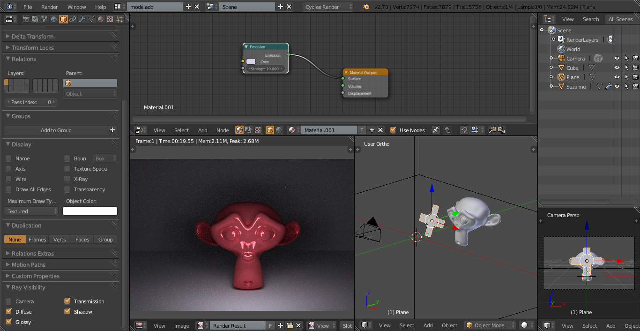Screen dimensions: 640x331
Task: Enable Camera ray visibility checkbox
Action: [8, 301]
